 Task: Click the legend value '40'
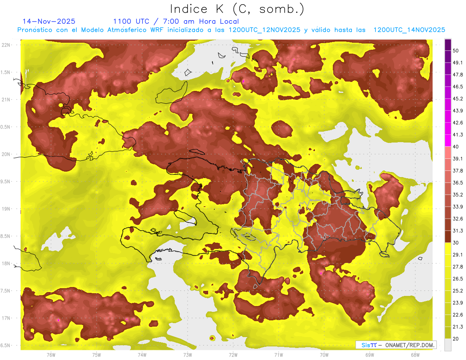coord(456,147)
